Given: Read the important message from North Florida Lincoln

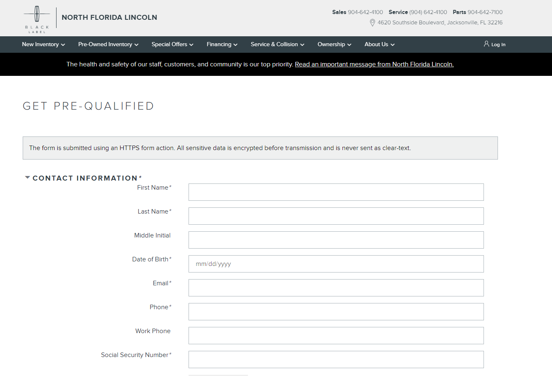Looking at the screenshot, I should [374, 64].
